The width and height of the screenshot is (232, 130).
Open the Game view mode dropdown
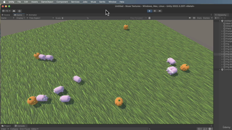tap(8, 18)
